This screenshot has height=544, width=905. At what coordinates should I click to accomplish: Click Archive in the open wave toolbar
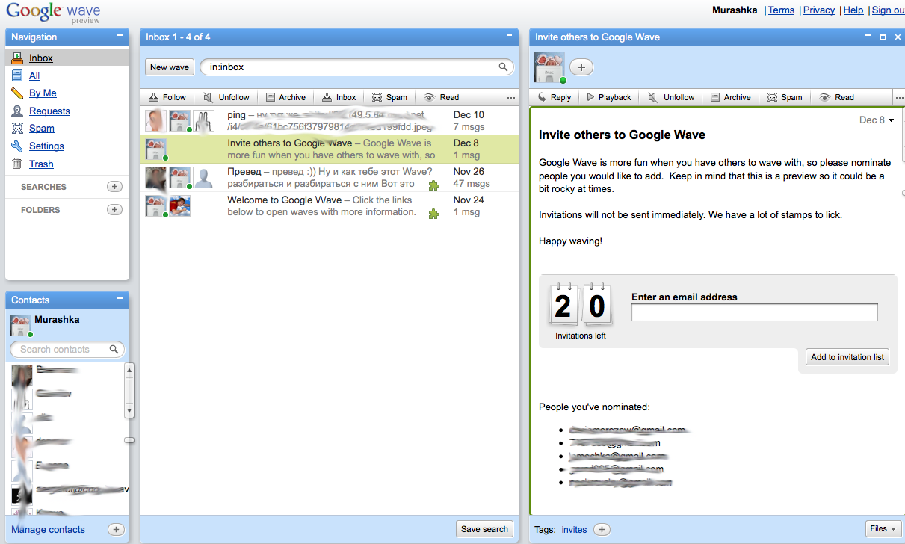(730, 97)
